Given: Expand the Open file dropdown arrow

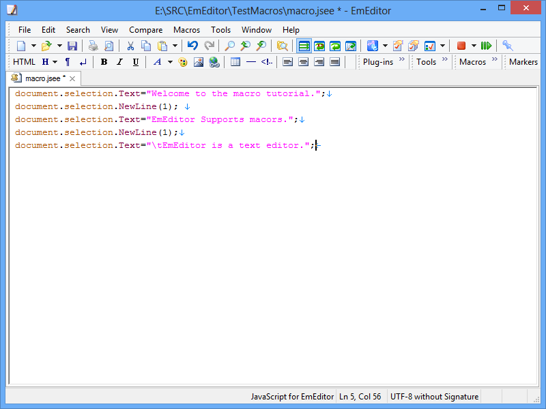Looking at the screenshot, I should 59,46.
